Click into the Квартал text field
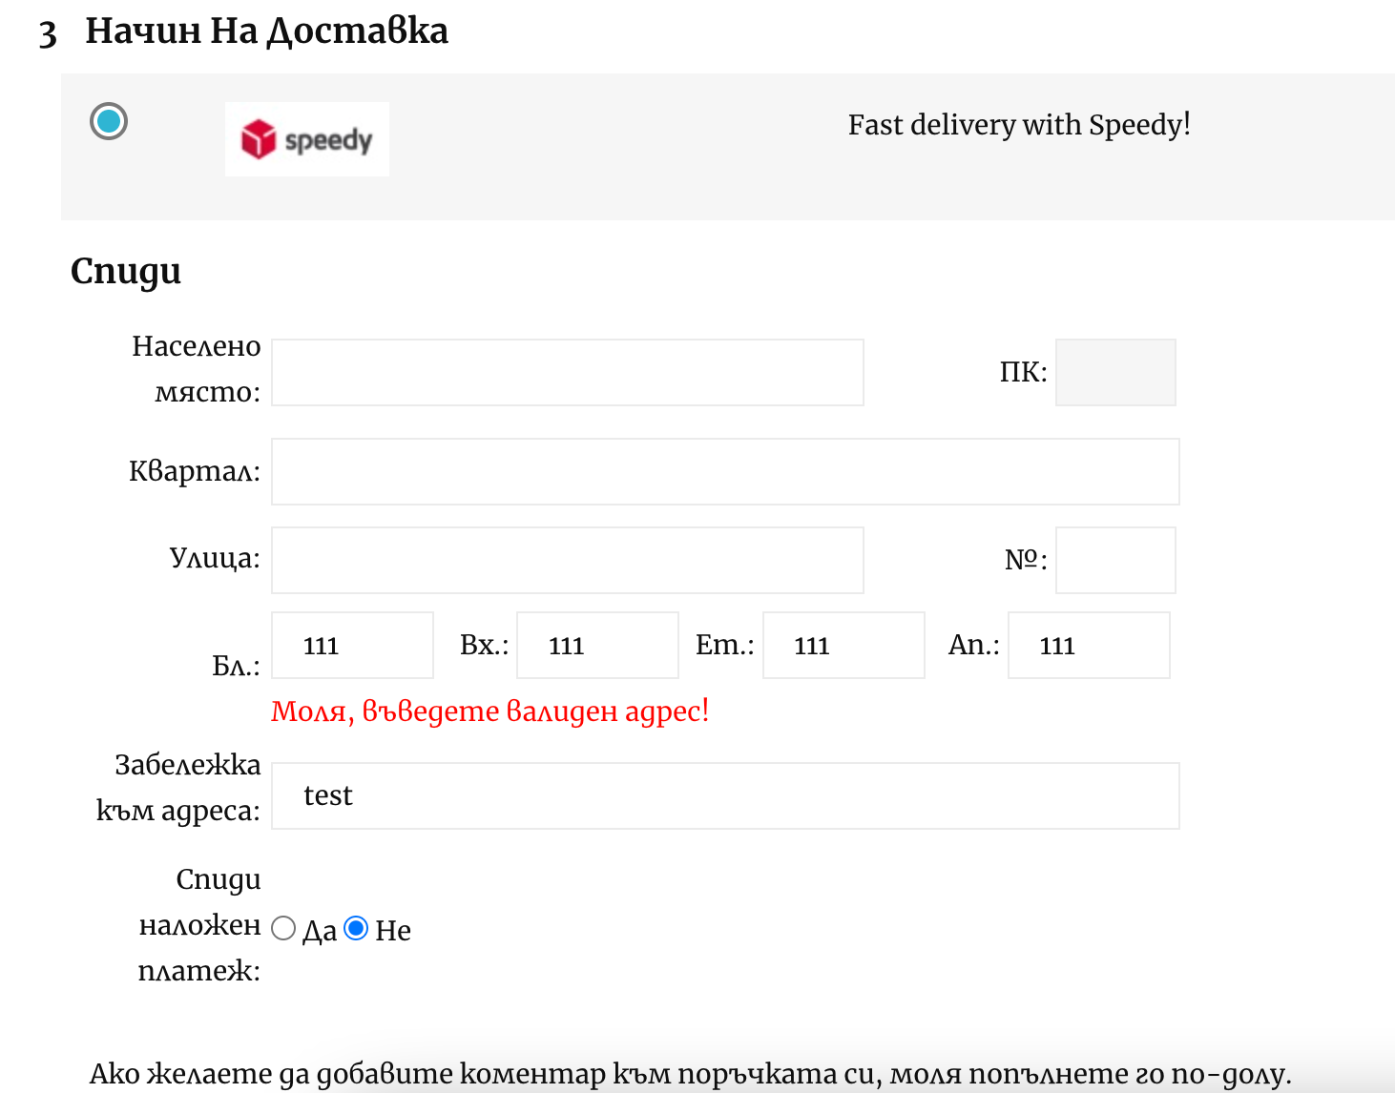This screenshot has width=1395, height=1093. tap(724, 471)
